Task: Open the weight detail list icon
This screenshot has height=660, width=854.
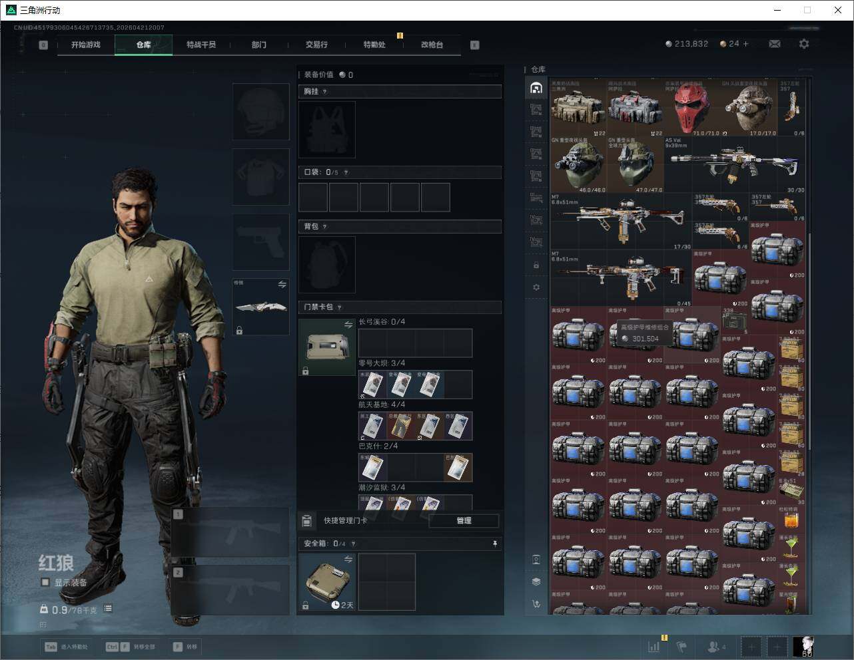Action: (108, 609)
